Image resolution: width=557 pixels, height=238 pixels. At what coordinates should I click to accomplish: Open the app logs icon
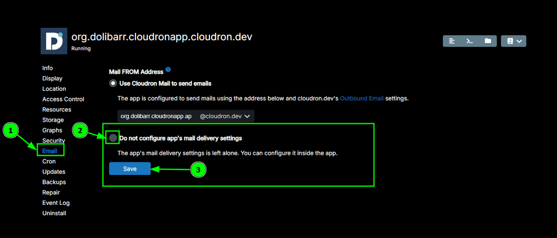coord(452,41)
